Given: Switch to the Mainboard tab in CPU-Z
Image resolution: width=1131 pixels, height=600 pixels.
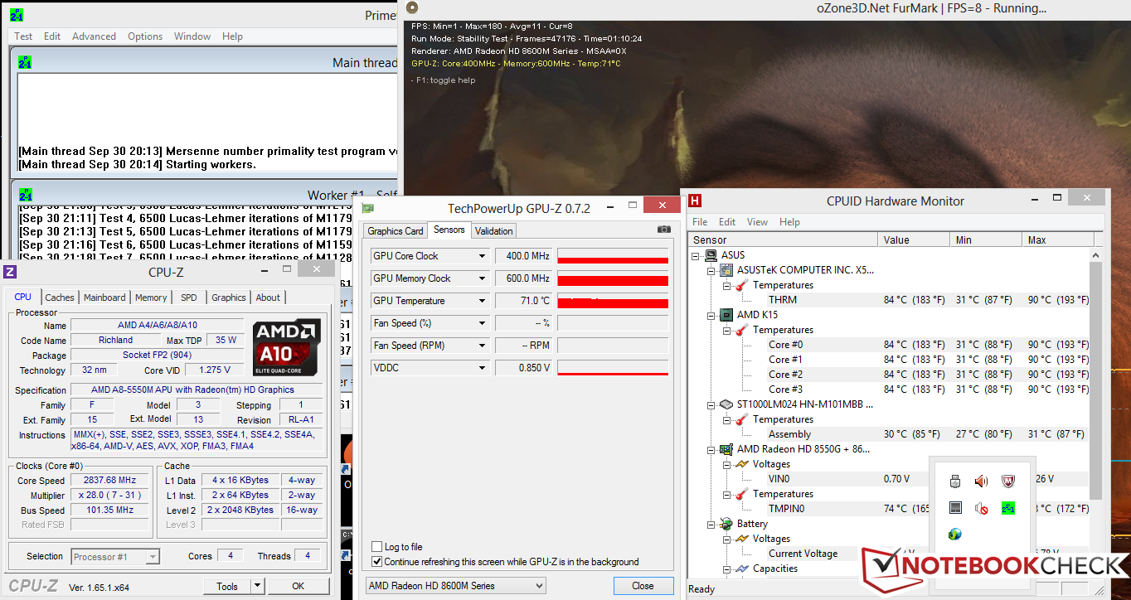Looking at the screenshot, I should point(104,298).
